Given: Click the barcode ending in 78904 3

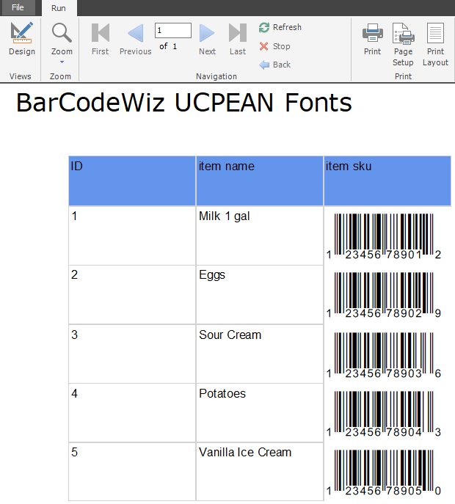Looking at the screenshot, I should (x=384, y=414).
